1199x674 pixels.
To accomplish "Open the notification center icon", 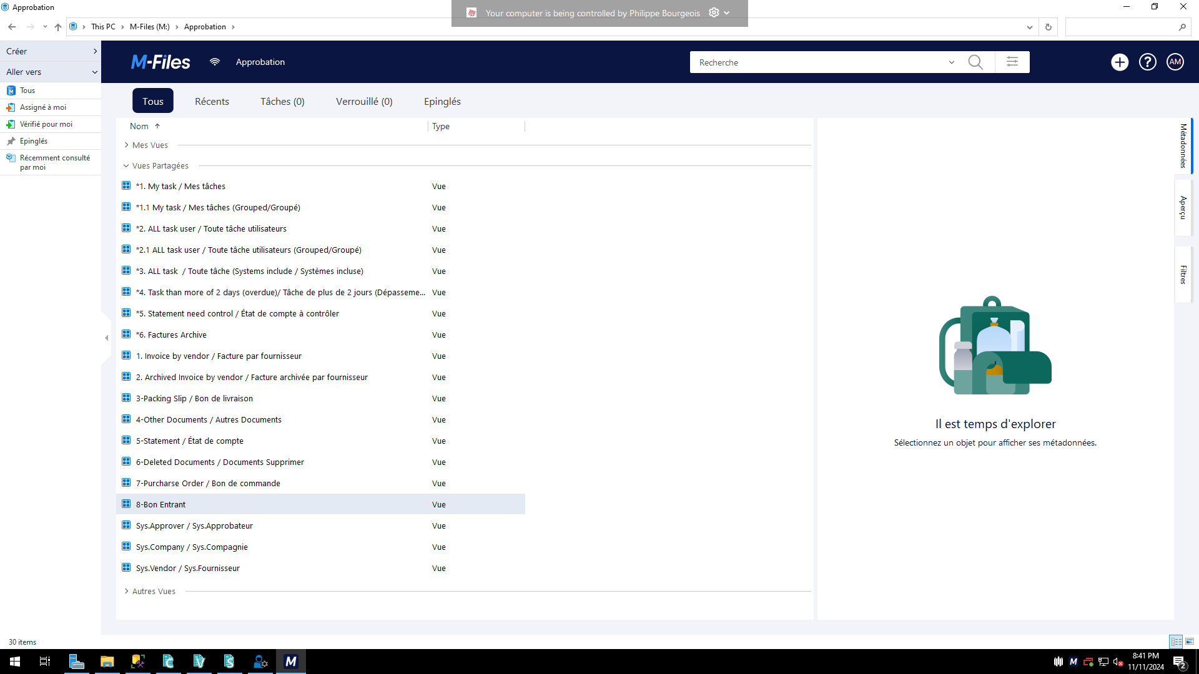I will point(1180,662).
